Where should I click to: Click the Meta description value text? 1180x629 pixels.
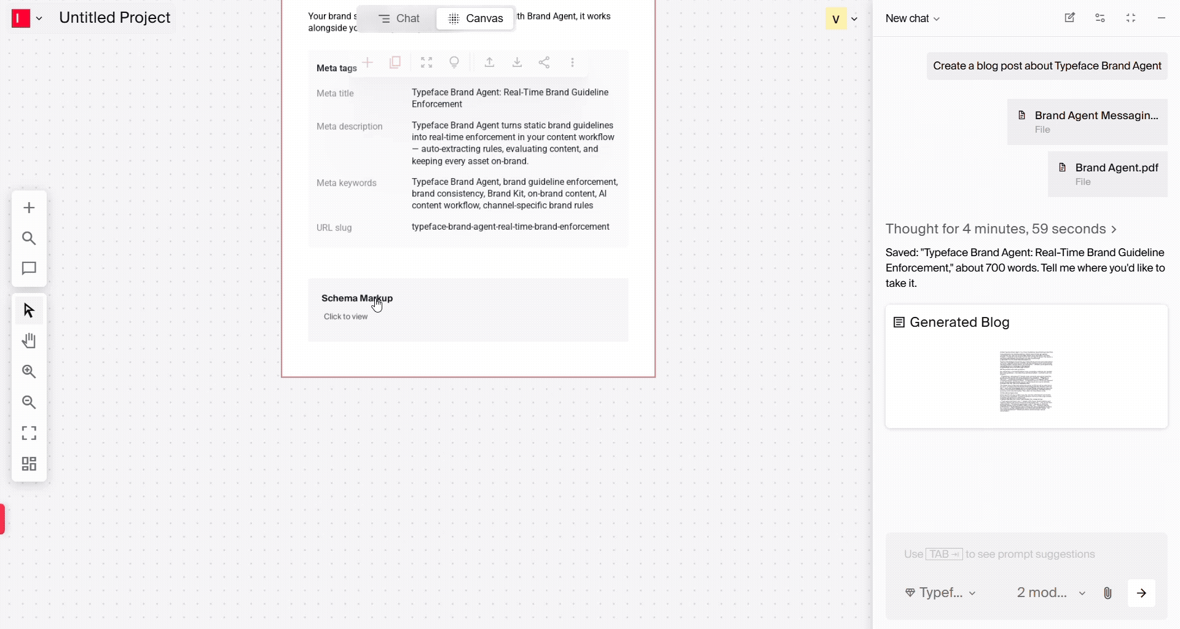point(513,143)
